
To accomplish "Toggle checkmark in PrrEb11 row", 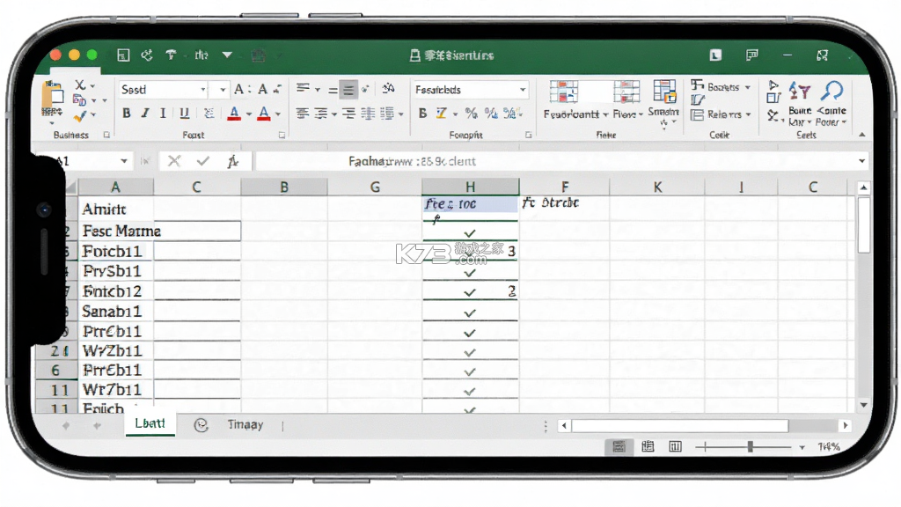I will tap(470, 372).
